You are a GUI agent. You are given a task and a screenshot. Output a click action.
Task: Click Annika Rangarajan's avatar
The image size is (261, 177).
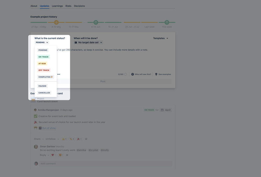coord(35,110)
